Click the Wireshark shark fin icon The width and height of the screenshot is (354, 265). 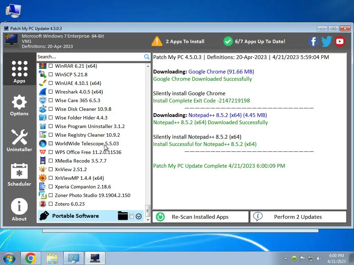pos(43,92)
